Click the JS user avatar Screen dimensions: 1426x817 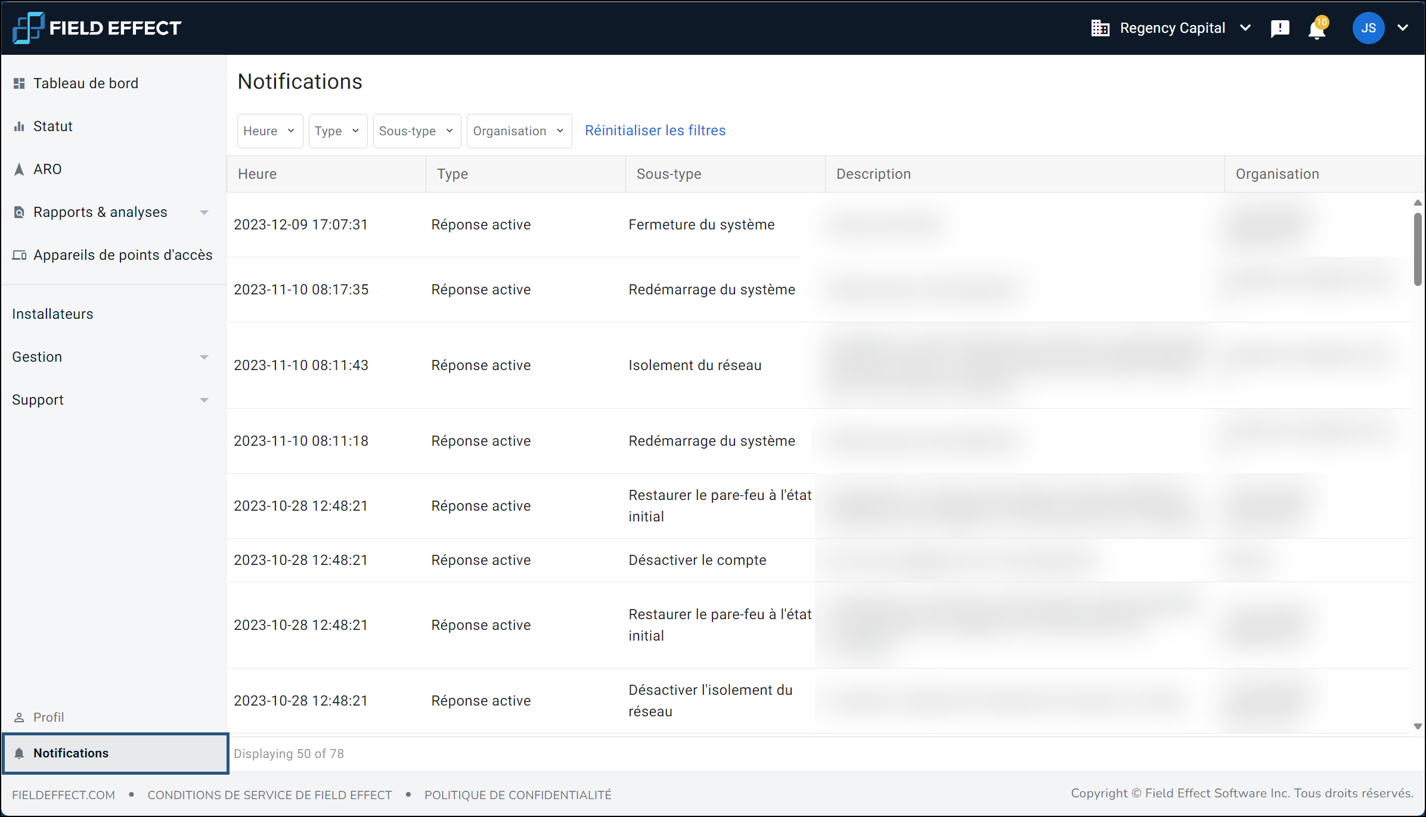tap(1368, 28)
